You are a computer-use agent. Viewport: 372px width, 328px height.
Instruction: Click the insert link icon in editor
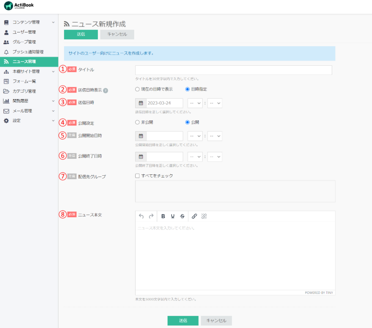point(194,216)
